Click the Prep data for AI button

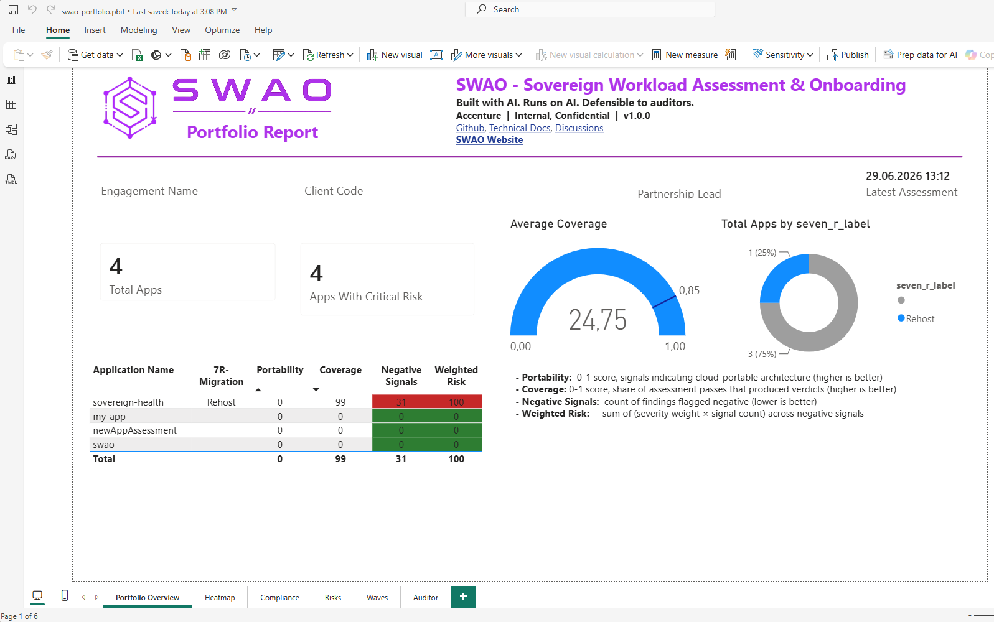pyautogui.click(x=920, y=55)
